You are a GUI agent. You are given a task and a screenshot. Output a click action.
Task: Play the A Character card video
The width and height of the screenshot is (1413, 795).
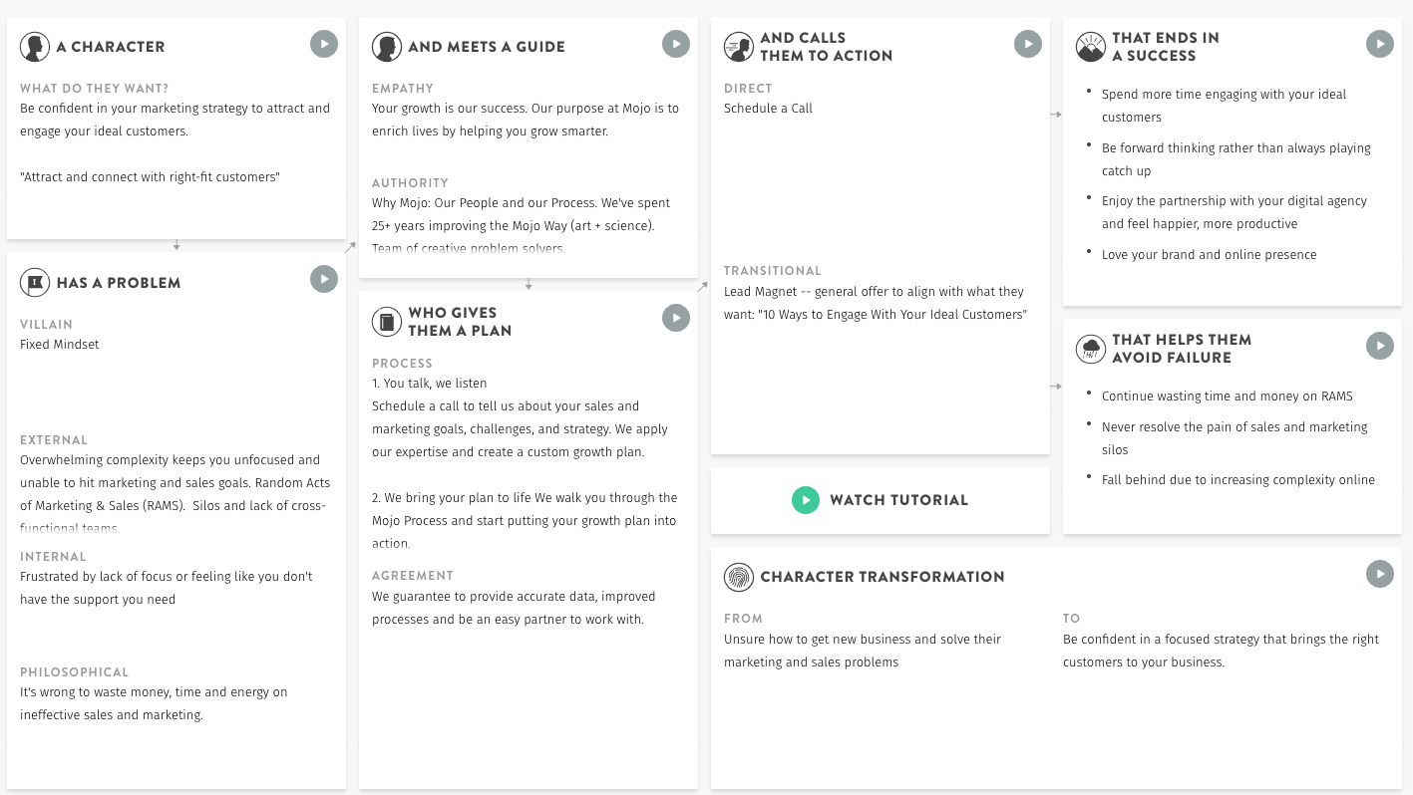click(323, 43)
